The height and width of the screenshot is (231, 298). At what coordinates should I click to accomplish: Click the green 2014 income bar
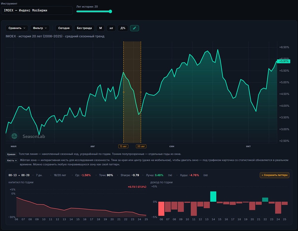point(213,197)
